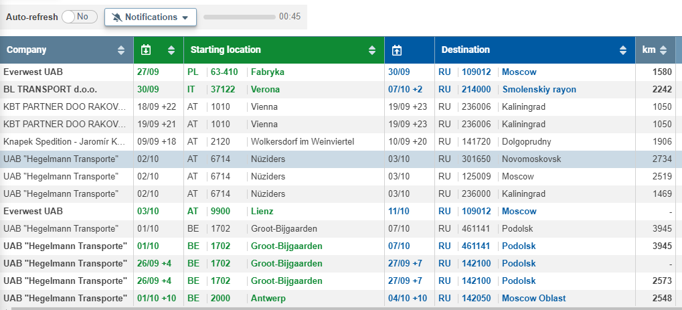Screen dimensions: 682x310
Task: Click Dolgoprudny destination
Action: 527,141
